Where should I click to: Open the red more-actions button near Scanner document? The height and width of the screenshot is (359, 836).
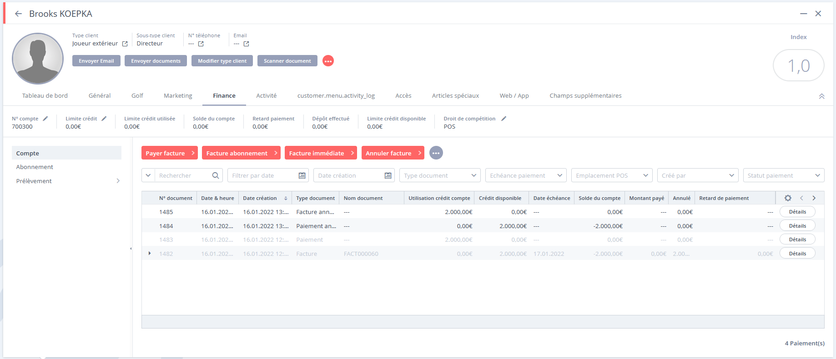coord(328,61)
